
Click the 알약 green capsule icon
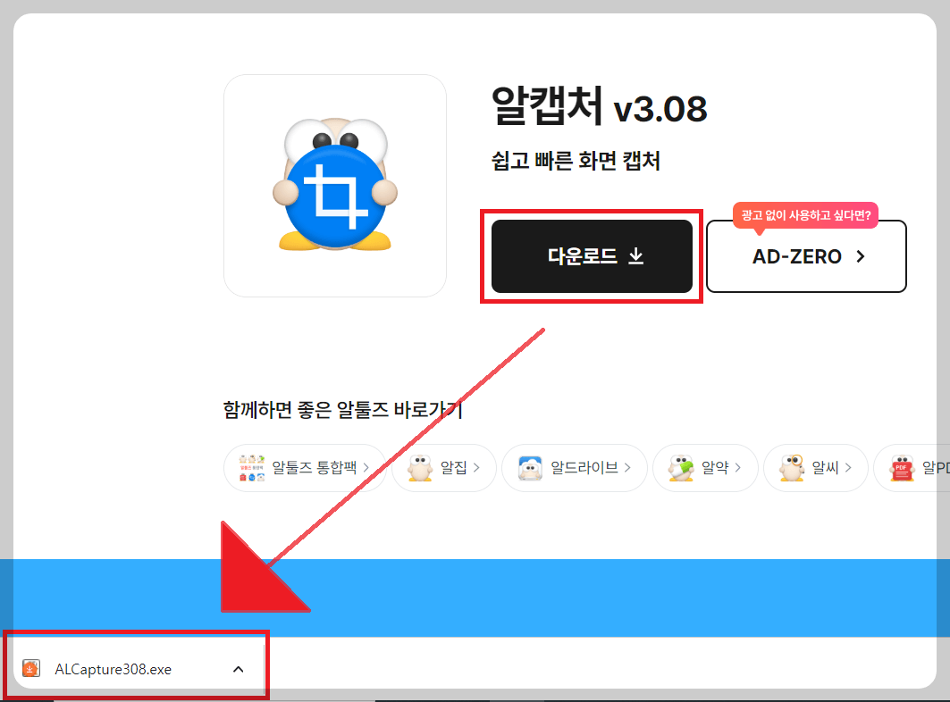680,467
